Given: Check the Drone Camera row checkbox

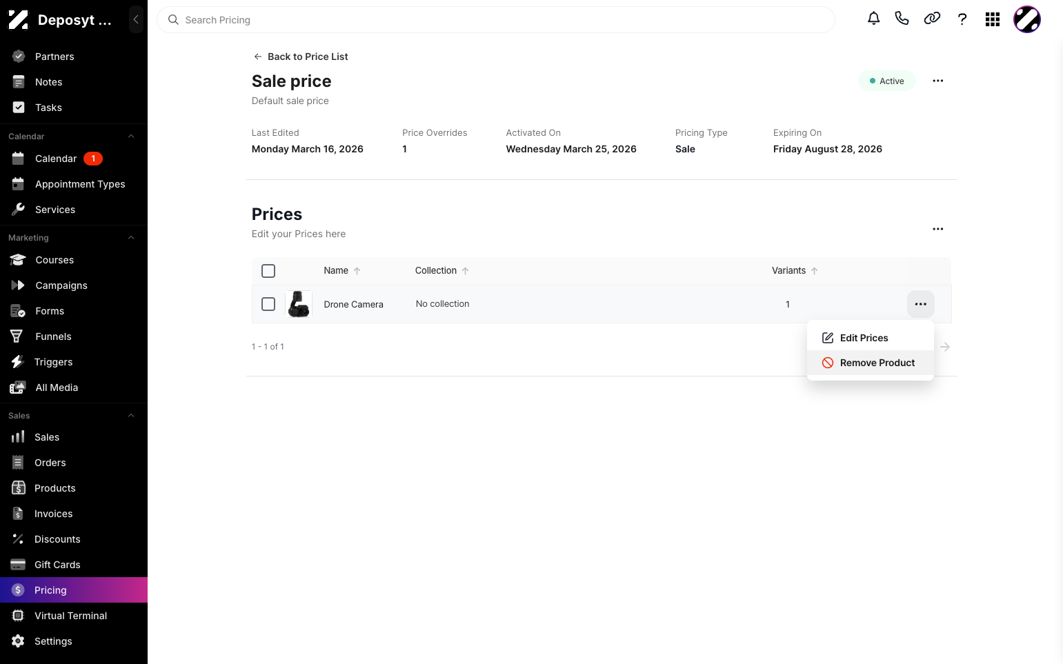Looking at the screenshot, I should [268, 304].
